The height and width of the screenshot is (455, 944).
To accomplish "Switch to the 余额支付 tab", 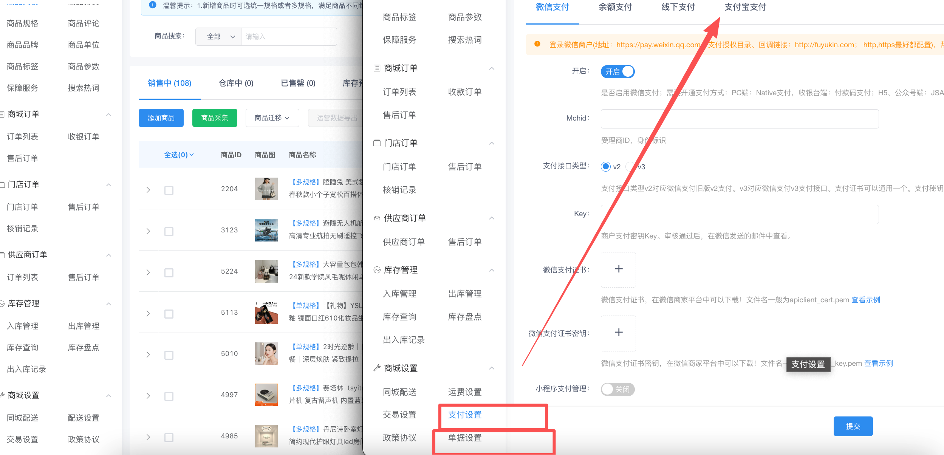I will [615, 7].
